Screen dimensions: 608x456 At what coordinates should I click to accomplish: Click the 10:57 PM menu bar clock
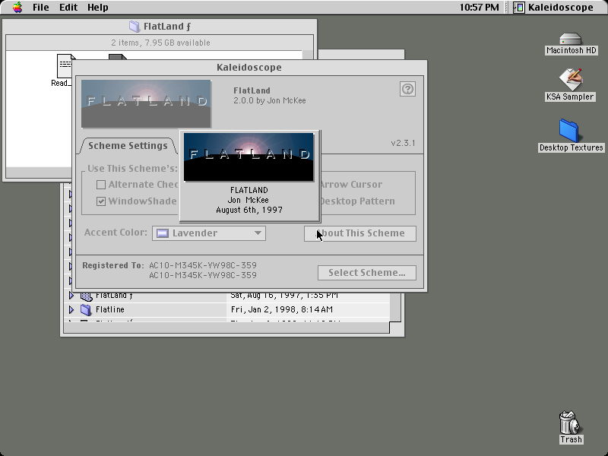(x=480, y=8)
